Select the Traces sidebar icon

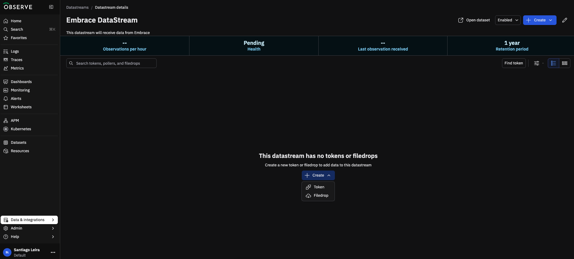[6, 60]
